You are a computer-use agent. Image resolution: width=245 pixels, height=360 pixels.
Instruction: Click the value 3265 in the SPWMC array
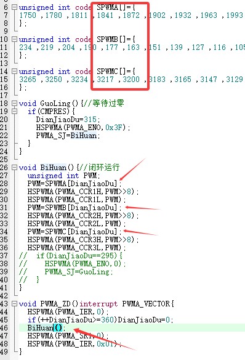point(28,80)
